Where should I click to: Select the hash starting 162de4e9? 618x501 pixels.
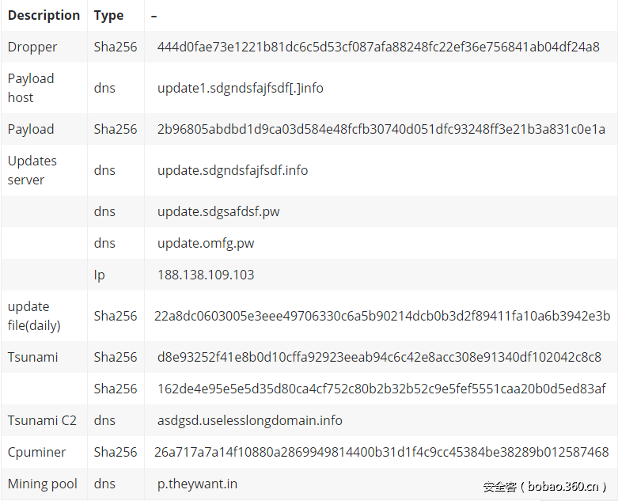[381, 389]
